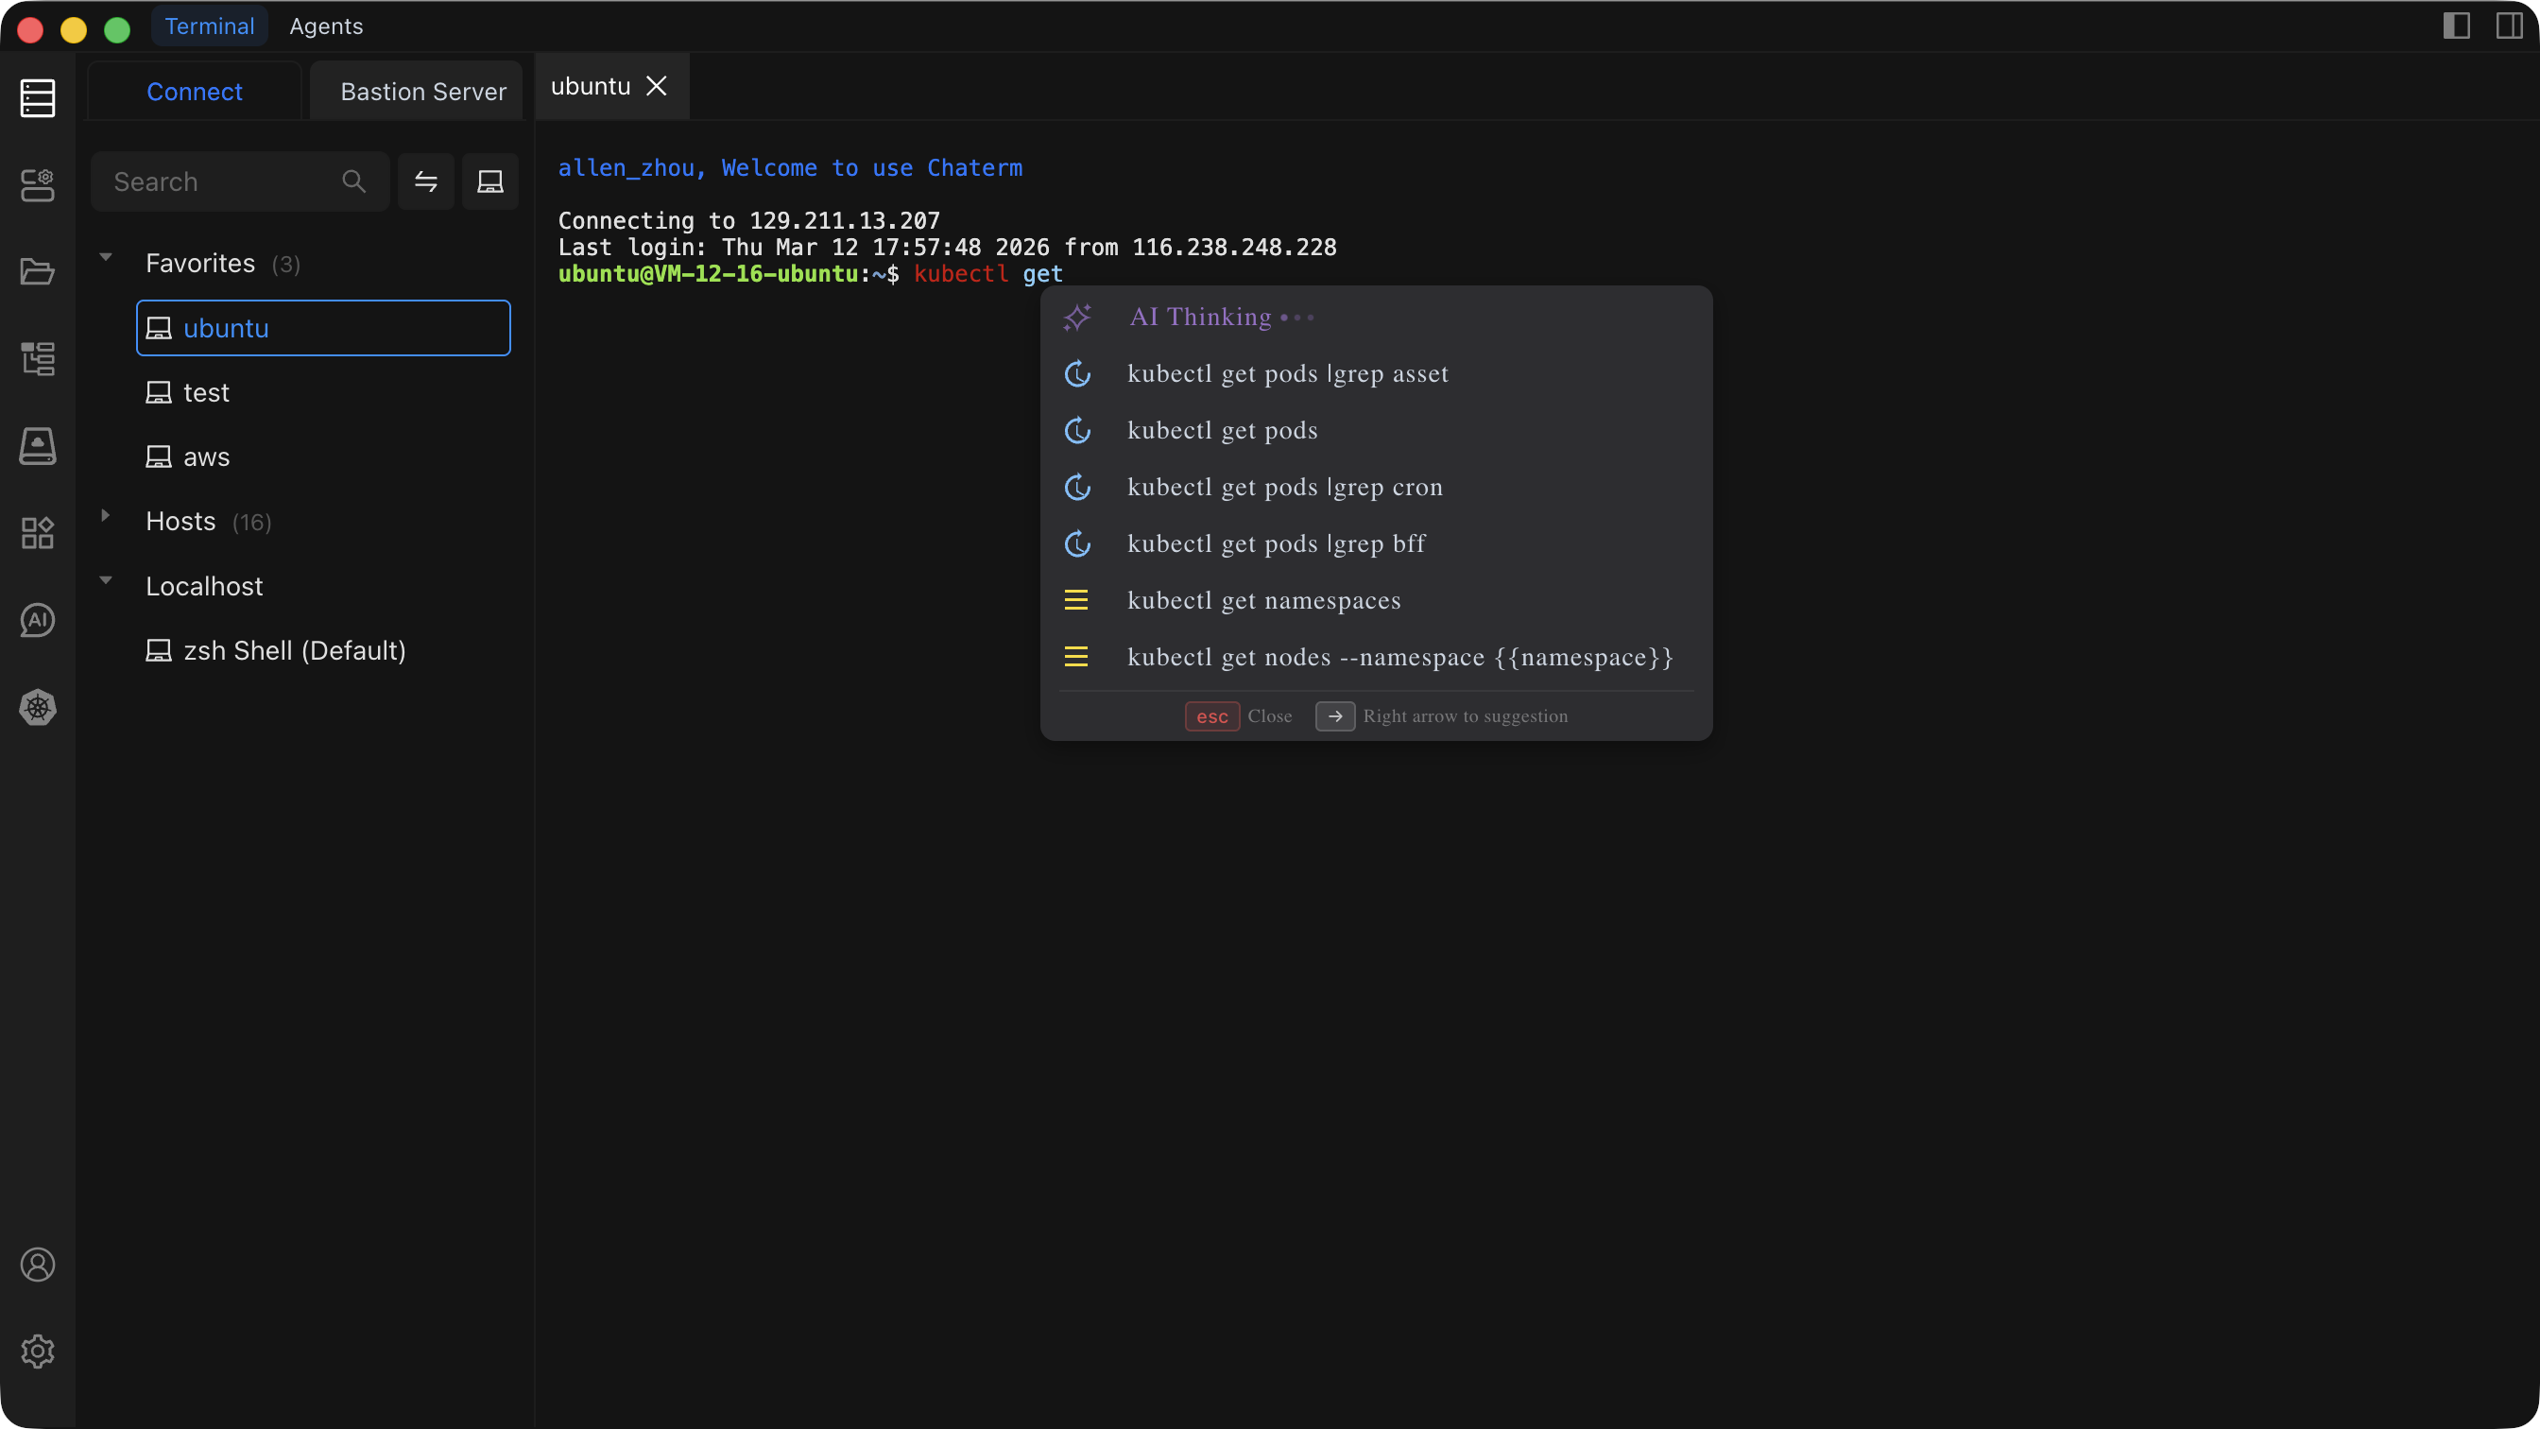2540x1429 pixels.
Task: Toggle the left panel layout icon
Action: click(x=2456, y=26)
